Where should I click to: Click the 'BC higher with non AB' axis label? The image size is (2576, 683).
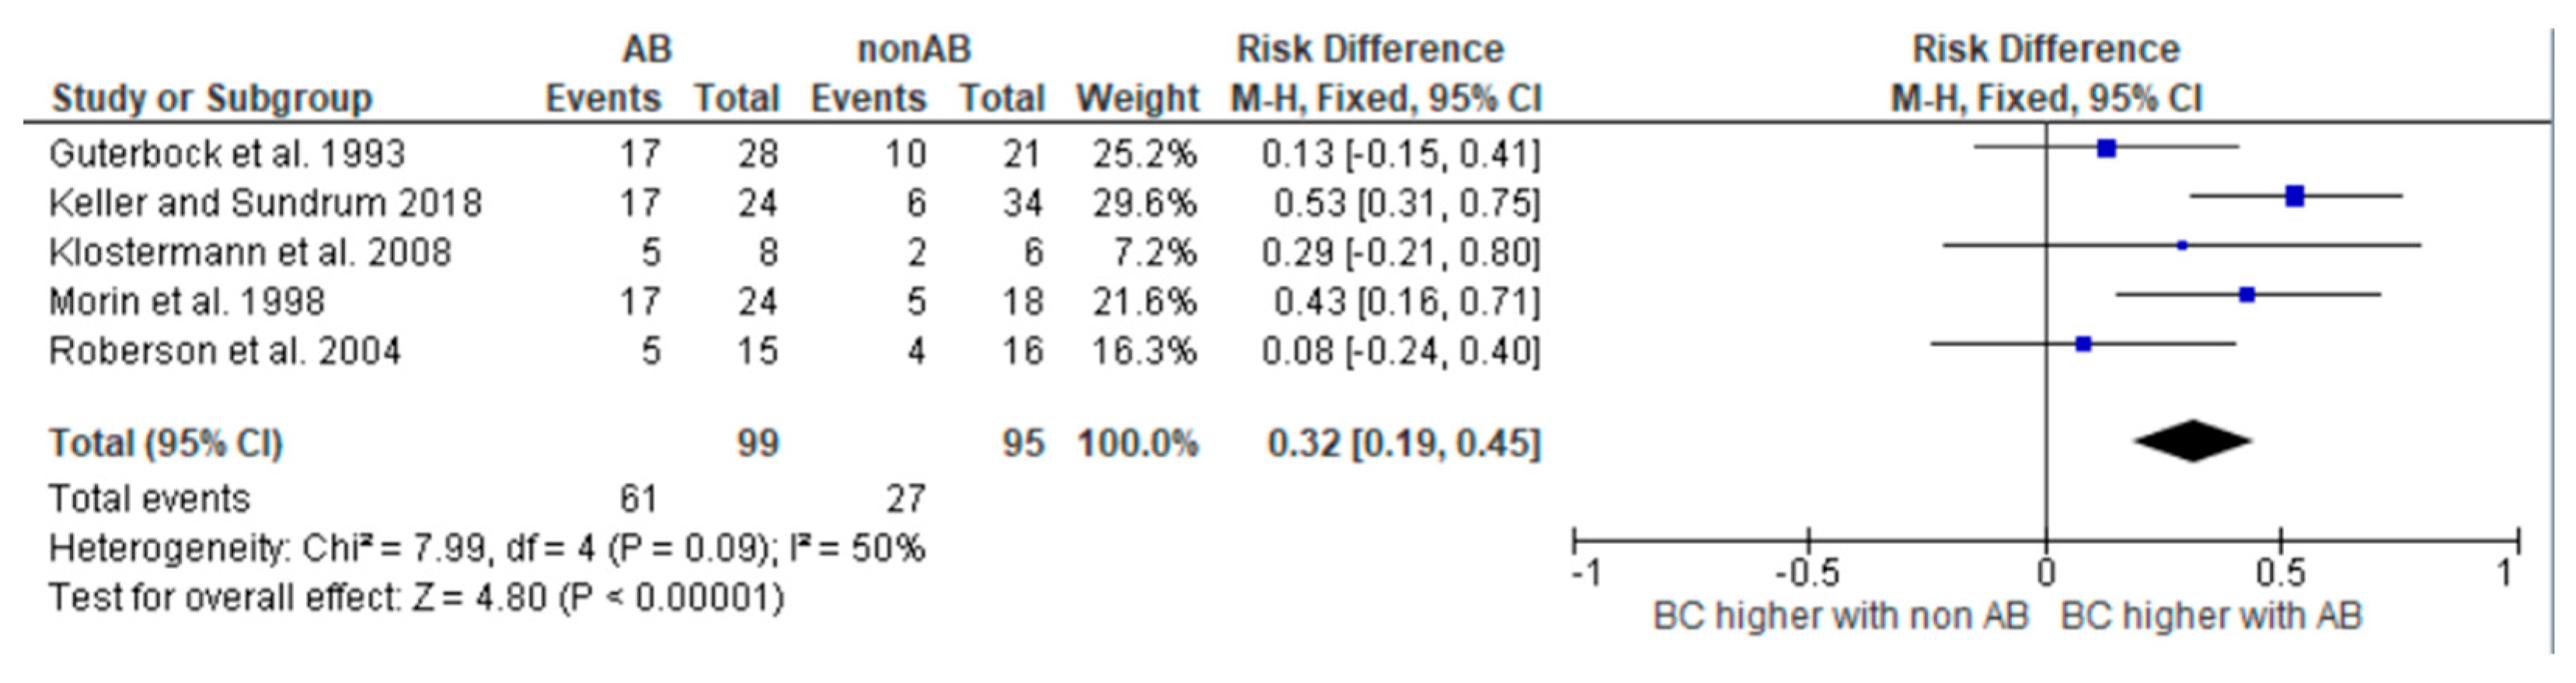tap(1840, 616)
